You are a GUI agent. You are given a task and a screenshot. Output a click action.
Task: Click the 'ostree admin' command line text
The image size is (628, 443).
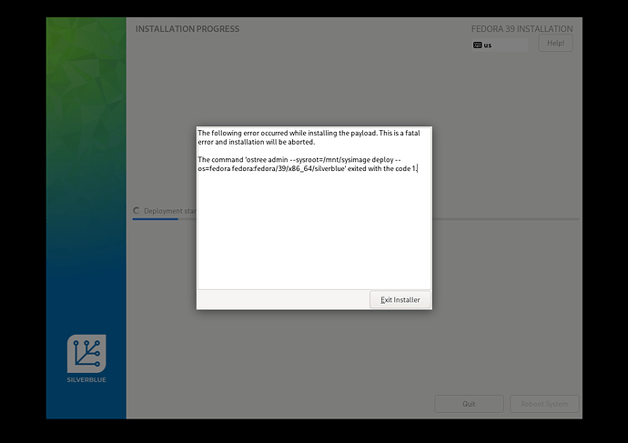coord(308,164)
